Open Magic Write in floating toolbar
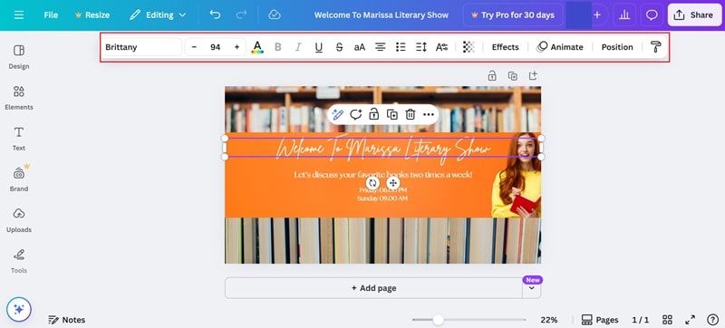Viewport: 725px width, 328px height. 337,114
